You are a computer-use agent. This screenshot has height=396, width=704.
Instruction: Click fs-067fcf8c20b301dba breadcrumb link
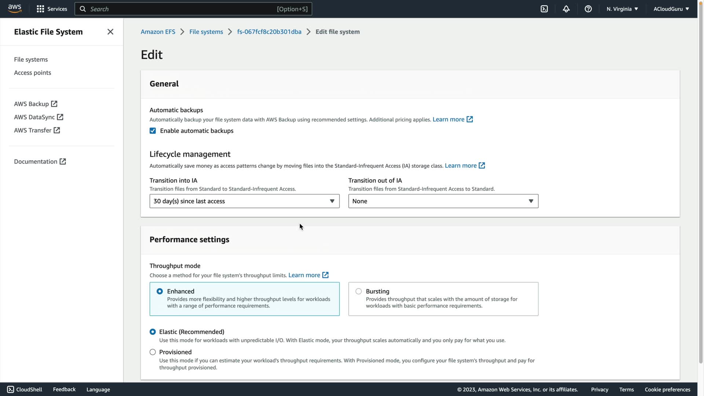(x=269, y=32)
